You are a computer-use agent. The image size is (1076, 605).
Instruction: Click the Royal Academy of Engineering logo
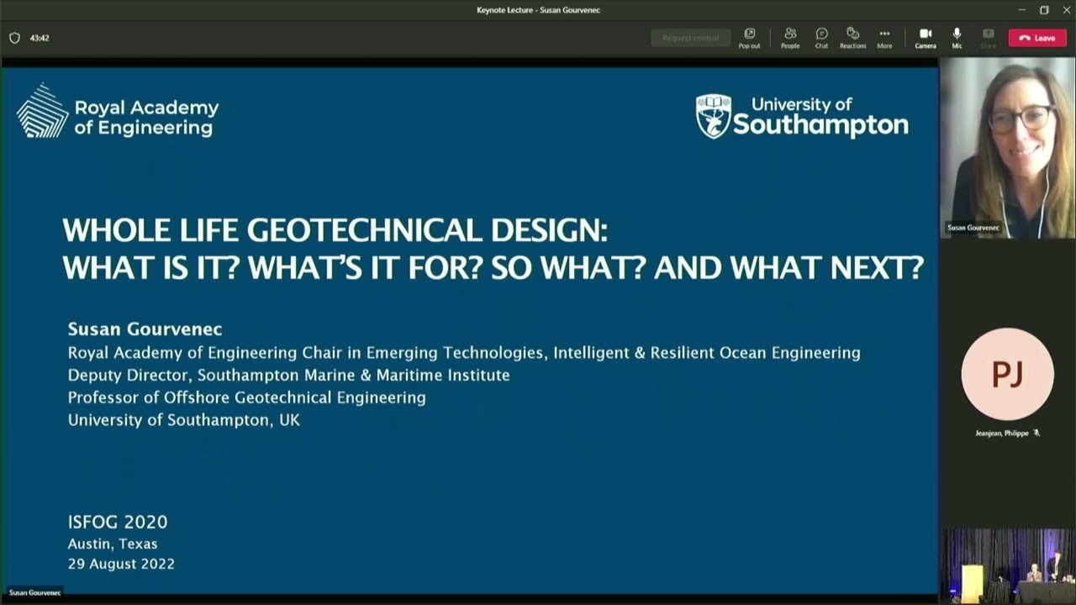coord(118,111)
